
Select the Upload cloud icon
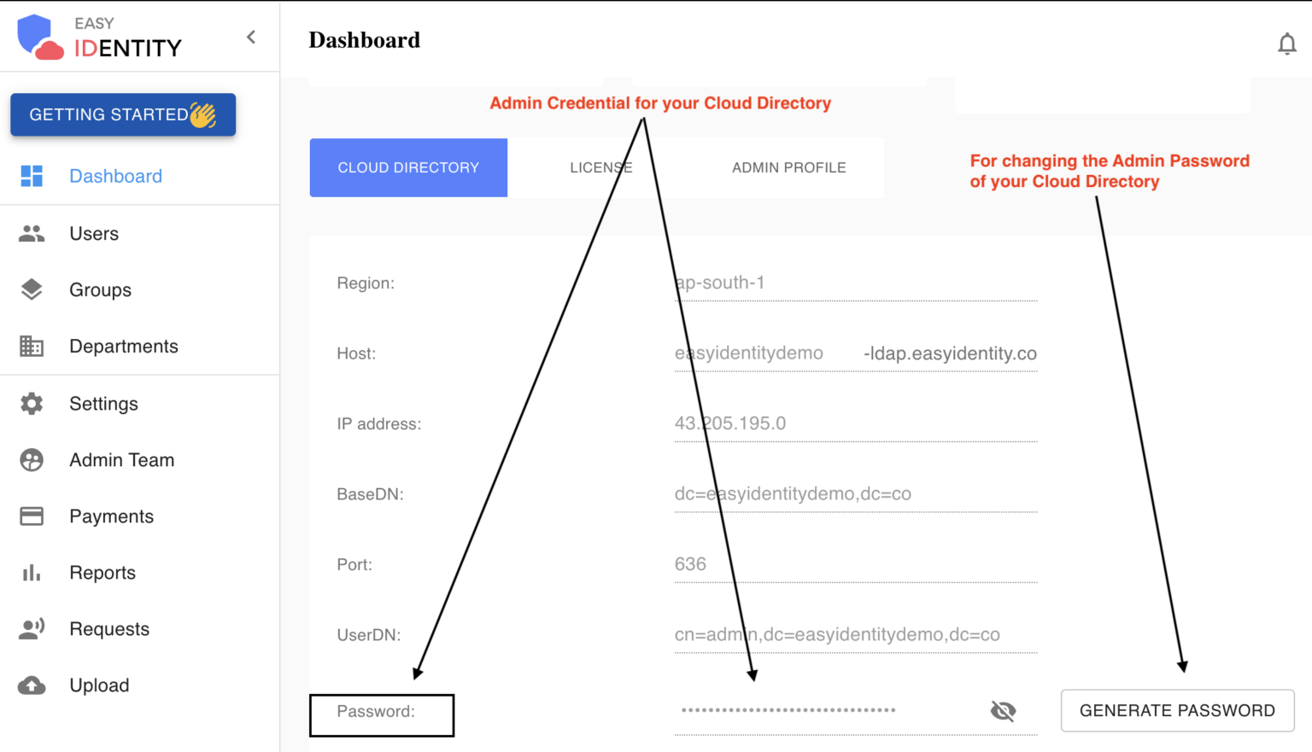(x=32, y=685)
